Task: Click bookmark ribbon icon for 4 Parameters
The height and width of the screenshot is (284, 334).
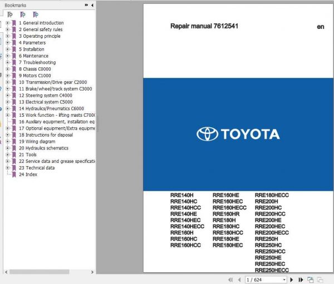Action: 14,43
